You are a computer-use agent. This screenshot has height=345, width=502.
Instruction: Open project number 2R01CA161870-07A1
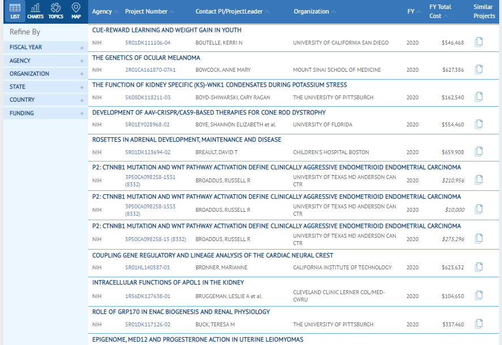tap(150, 69)
